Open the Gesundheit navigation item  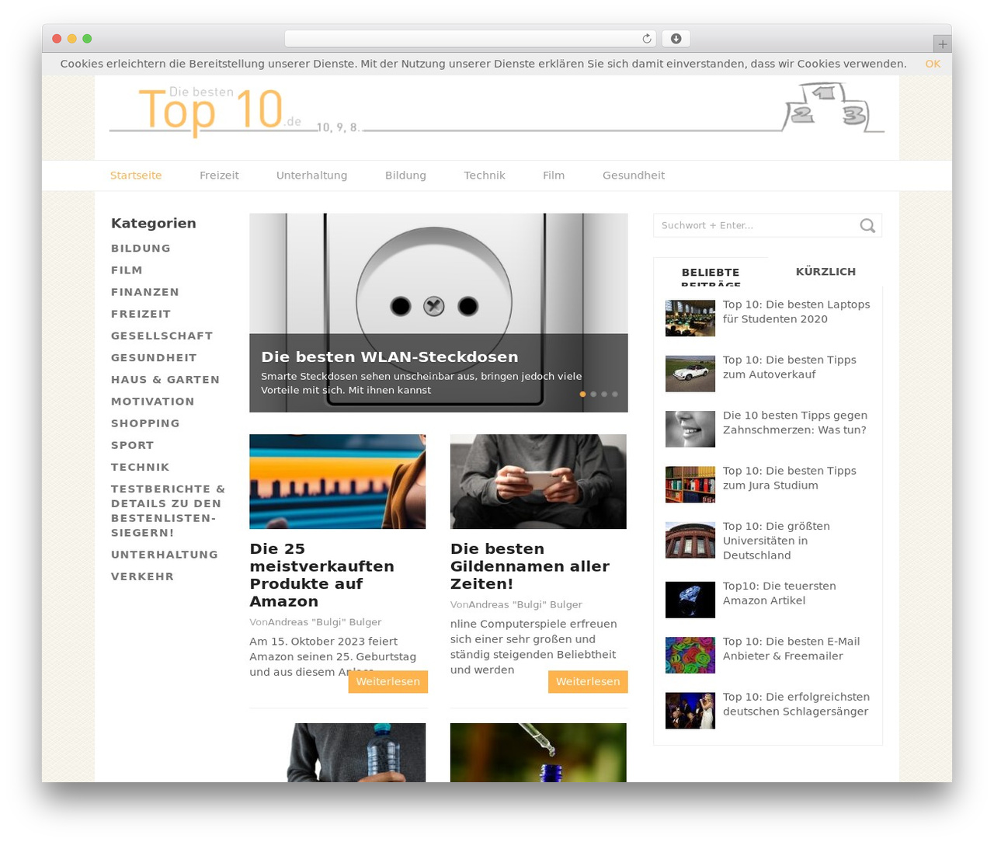(634, 176)
